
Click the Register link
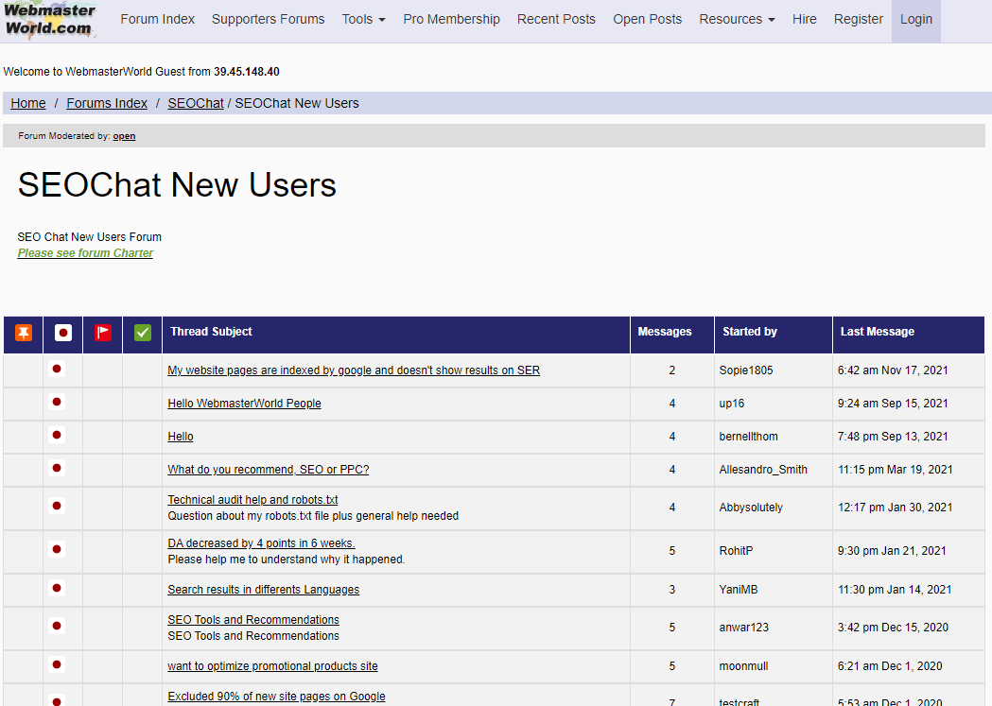click(x=859, y=20)
